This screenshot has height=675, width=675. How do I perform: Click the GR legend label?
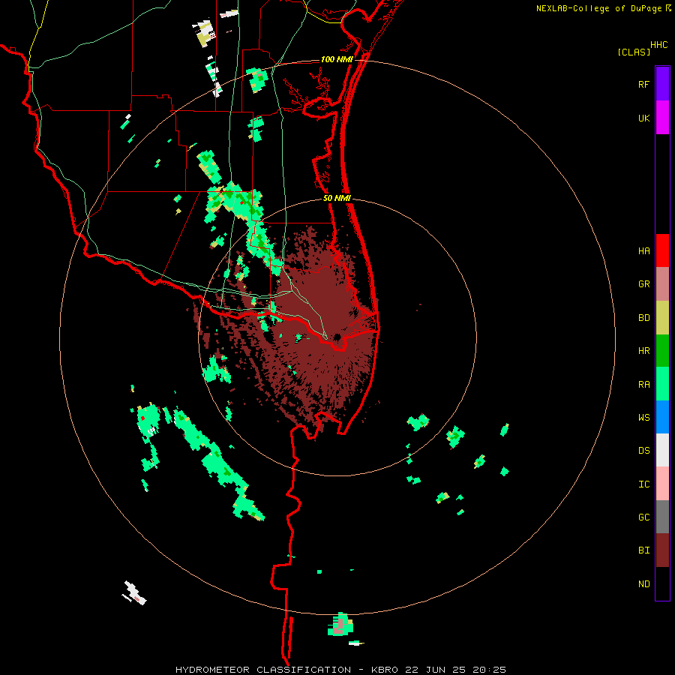click(643, 284)
